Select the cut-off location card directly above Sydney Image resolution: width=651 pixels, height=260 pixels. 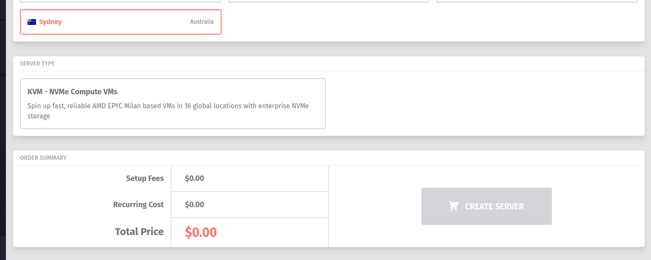(121, 1)
